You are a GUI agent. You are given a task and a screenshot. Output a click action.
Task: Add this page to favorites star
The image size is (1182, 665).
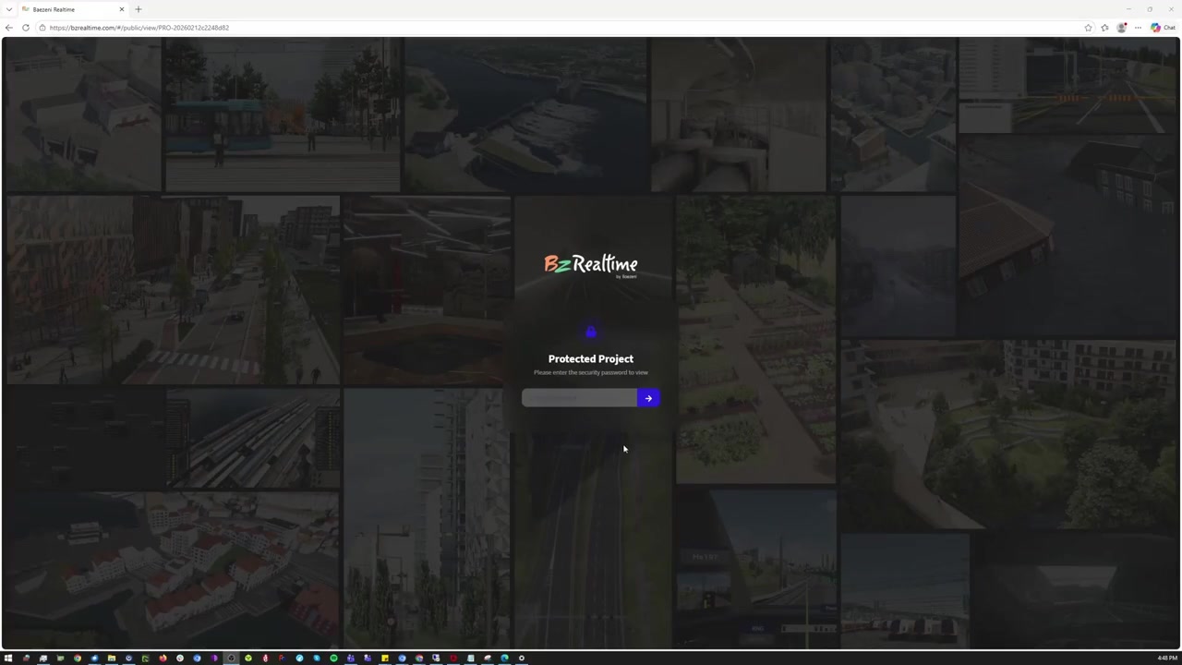pos(1088,28)
